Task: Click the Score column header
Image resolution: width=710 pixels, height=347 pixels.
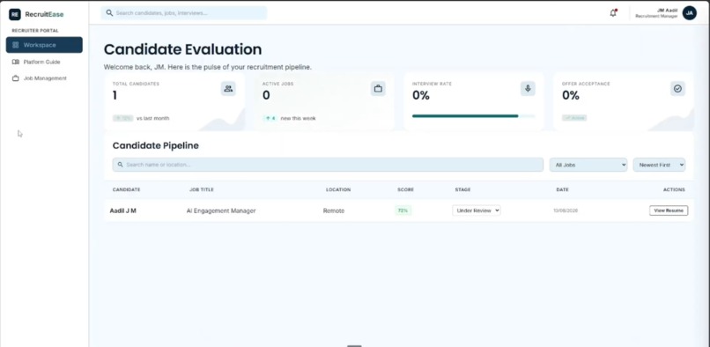Action: pyautogui.click(x=406, y=190)
